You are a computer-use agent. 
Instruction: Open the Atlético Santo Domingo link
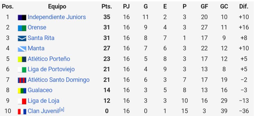[59, 80]
